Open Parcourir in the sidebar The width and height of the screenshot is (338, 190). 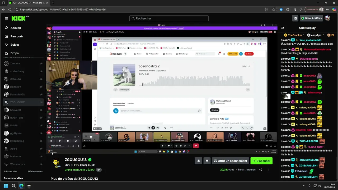point(17,36)
